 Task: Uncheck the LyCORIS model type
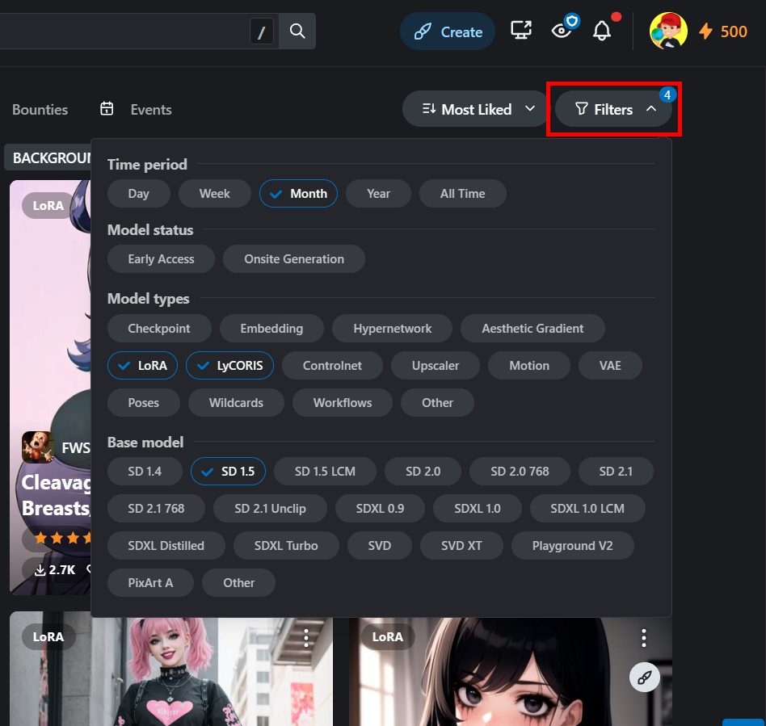[x=230, y=366]
